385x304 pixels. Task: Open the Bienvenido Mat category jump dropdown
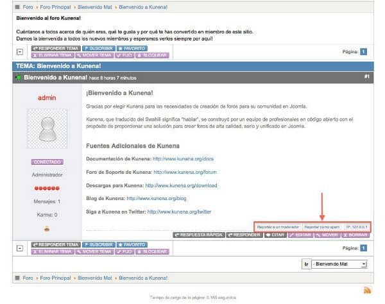coord(339,264)
